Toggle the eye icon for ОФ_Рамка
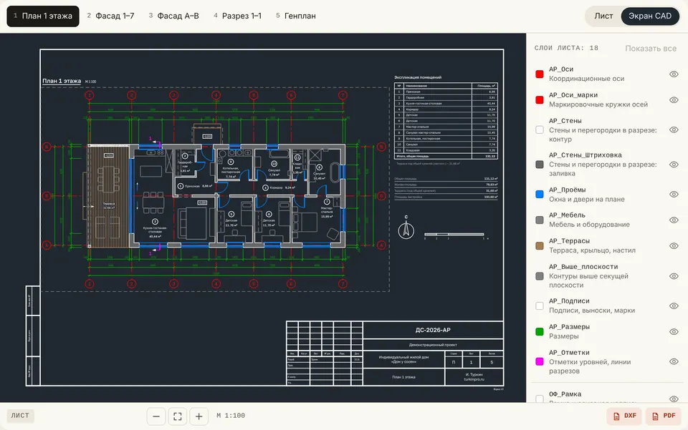The image size is (688, 430). (x=674, y=399)
